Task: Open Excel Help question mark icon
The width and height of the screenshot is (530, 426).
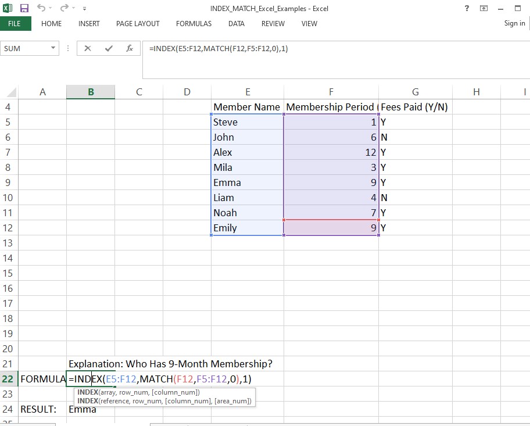Action: 467,8
